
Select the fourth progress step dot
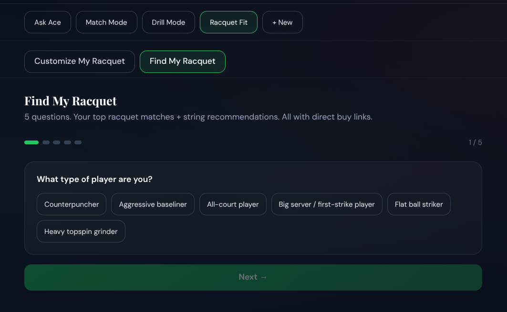pyautogui.click(x=67, y=142)
